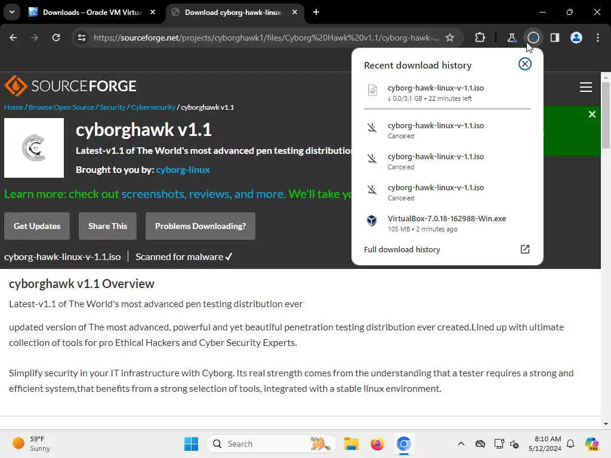Viewport: 611px width, 458px height.
Task: Open the Chrome profile avatar
Action: [x=576, y=38]
